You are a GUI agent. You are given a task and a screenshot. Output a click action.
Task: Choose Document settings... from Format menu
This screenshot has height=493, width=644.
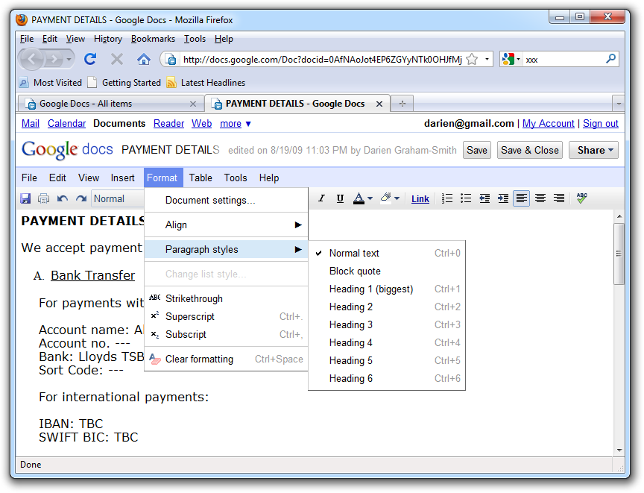pos(227,200)
